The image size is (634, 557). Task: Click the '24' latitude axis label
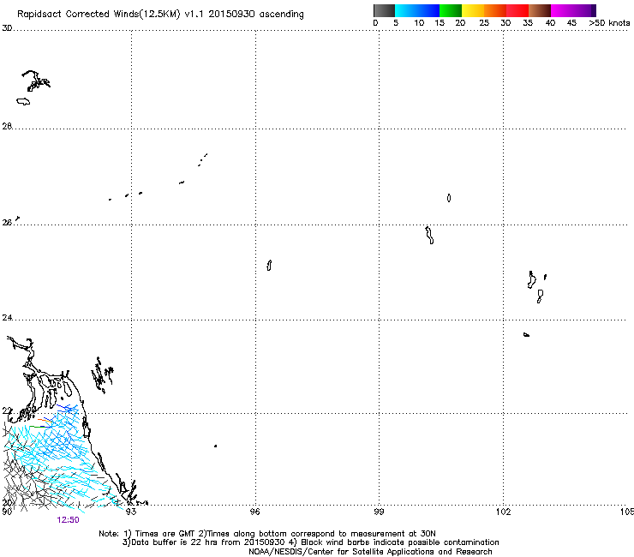pyautogui.click(x=7, y=318)
